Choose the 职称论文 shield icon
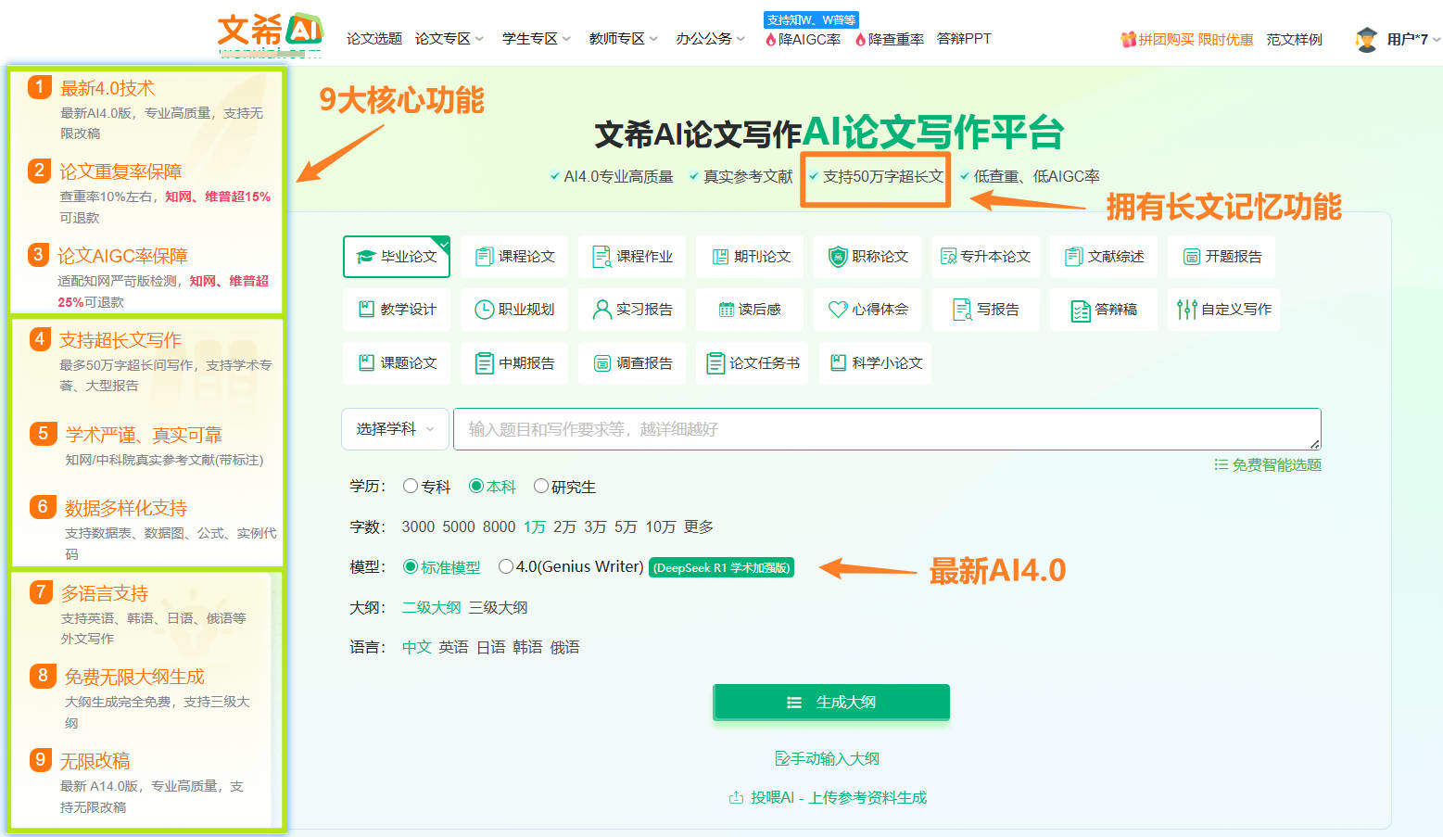The height and width of the screenshot is (837, 1443). [838, 257]
